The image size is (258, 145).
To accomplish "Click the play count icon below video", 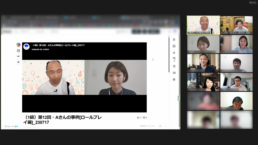I will 139,118.
